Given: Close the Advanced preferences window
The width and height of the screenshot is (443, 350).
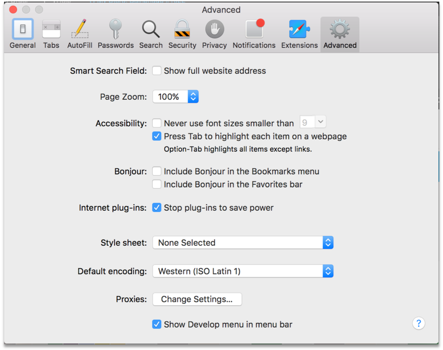Looking at the screenshot, I should (x=13, y=10).
